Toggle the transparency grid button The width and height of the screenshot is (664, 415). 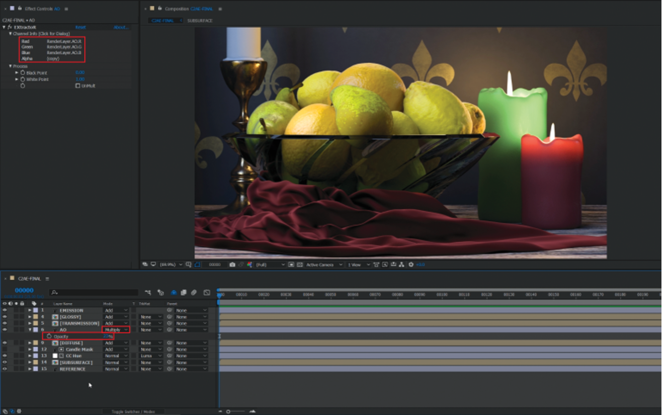pos(299,264)
